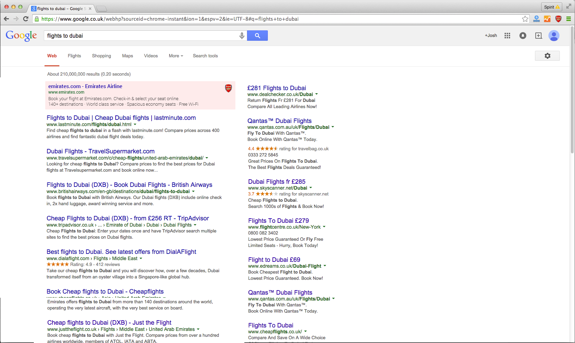Expand justtheflight.co.uk URL dropdown arrow

(x=198, y=329)
